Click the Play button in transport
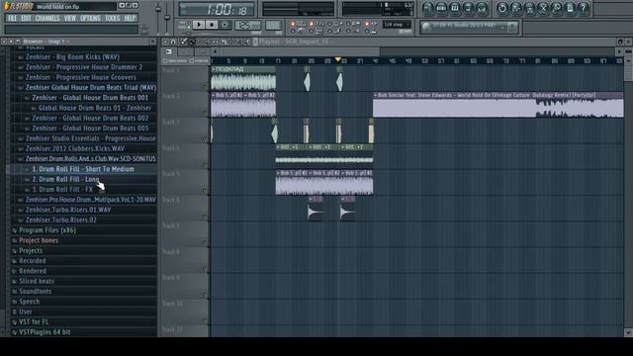The image size is (633, 356). [x=199, y=25]
